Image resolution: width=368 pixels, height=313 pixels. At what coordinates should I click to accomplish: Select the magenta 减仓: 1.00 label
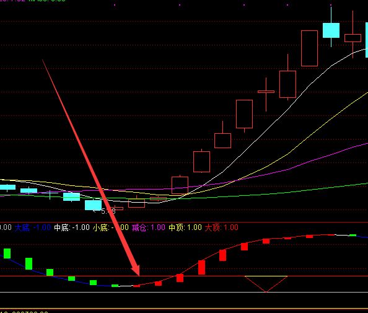(x=149, y=227)
